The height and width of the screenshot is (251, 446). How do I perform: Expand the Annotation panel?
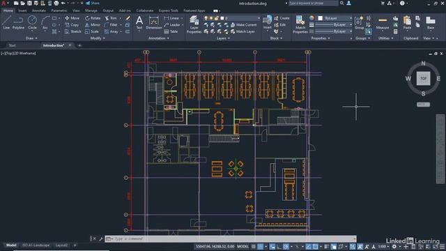coord(159,38)
